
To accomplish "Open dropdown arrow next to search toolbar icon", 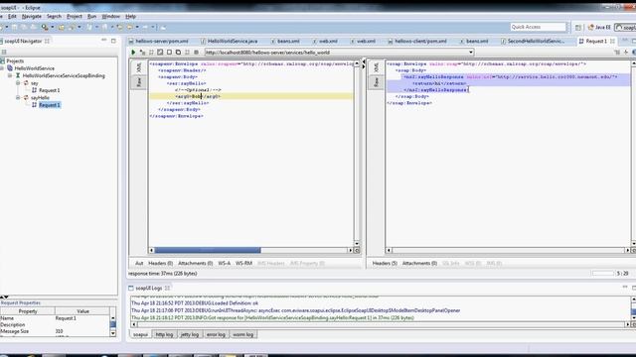I will pos(53,27).
